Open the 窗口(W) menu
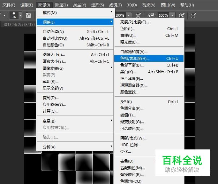The height and width of the screenshot is (184, 218). pyautogui.click(x=168, y=5)
